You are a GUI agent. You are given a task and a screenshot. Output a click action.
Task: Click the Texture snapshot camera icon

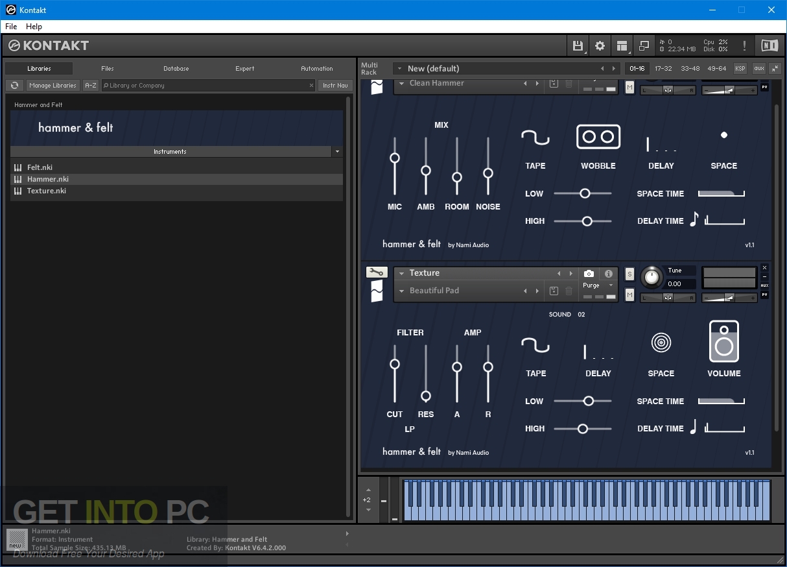(x=589, y=274)
